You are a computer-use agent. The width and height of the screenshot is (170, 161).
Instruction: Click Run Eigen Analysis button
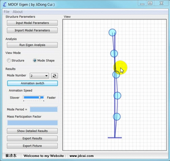pyautogui.click(x=32, y=45)
